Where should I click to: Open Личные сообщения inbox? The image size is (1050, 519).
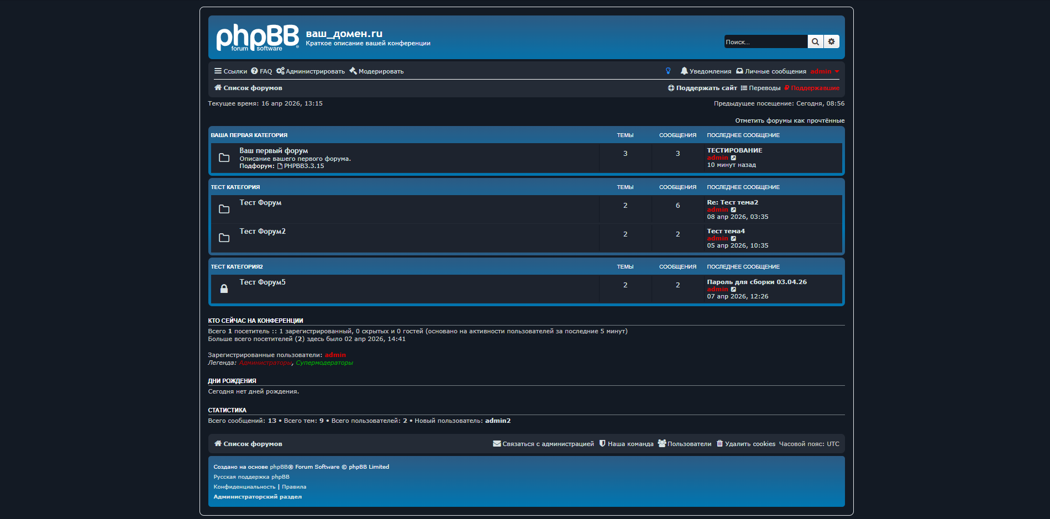coord(771,71)
